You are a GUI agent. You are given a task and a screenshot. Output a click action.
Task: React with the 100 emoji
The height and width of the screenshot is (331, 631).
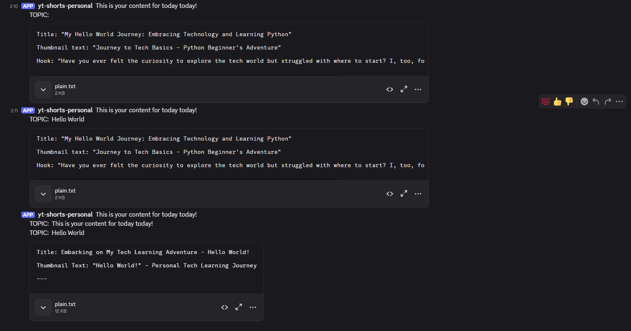point(546,101)
